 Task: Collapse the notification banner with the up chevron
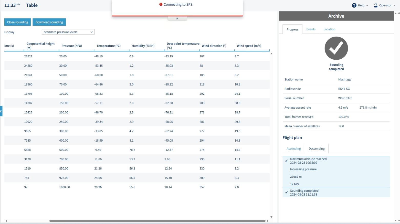177,18
